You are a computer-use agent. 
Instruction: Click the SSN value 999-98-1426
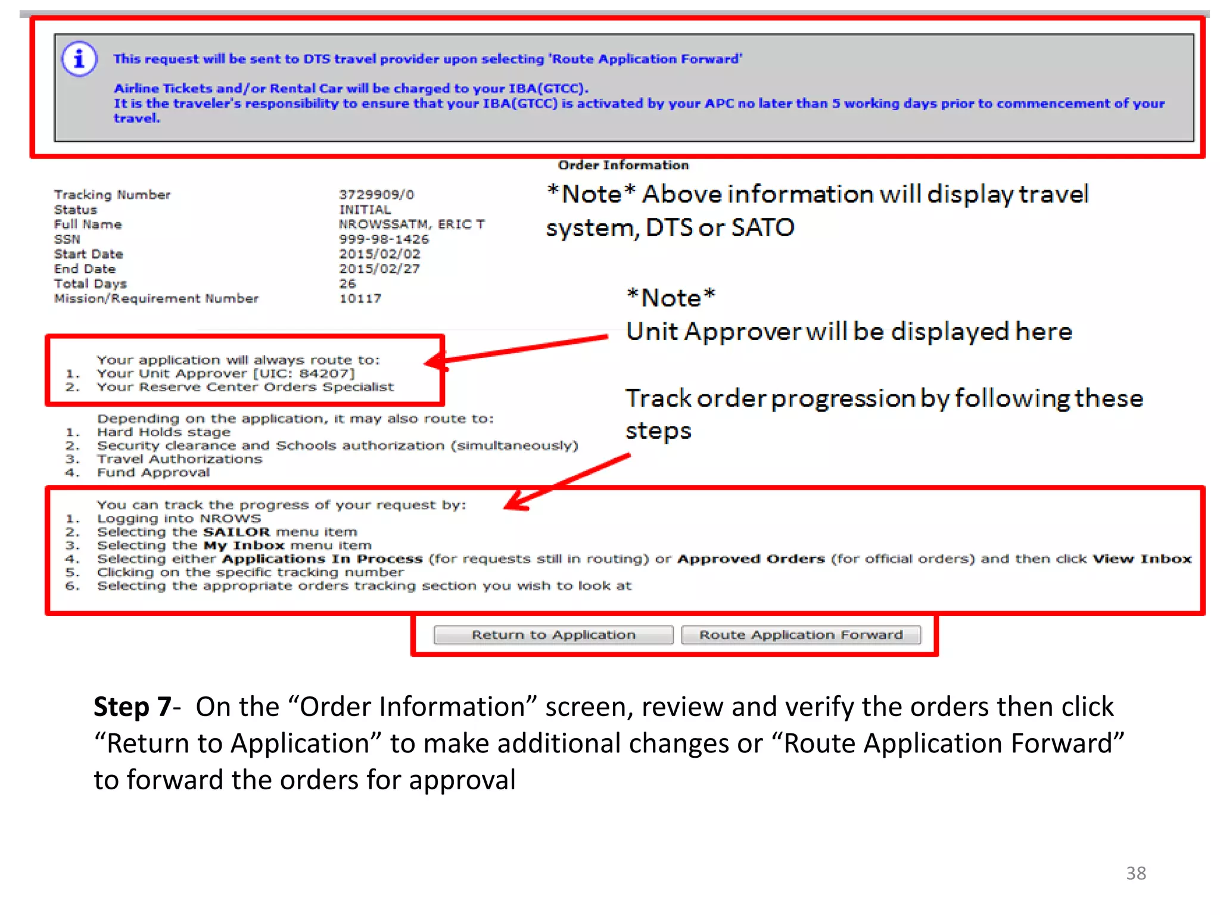point(384,239)
